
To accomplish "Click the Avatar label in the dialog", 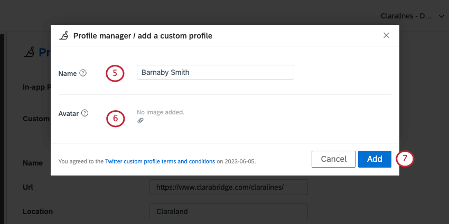I will pos(69,113).
